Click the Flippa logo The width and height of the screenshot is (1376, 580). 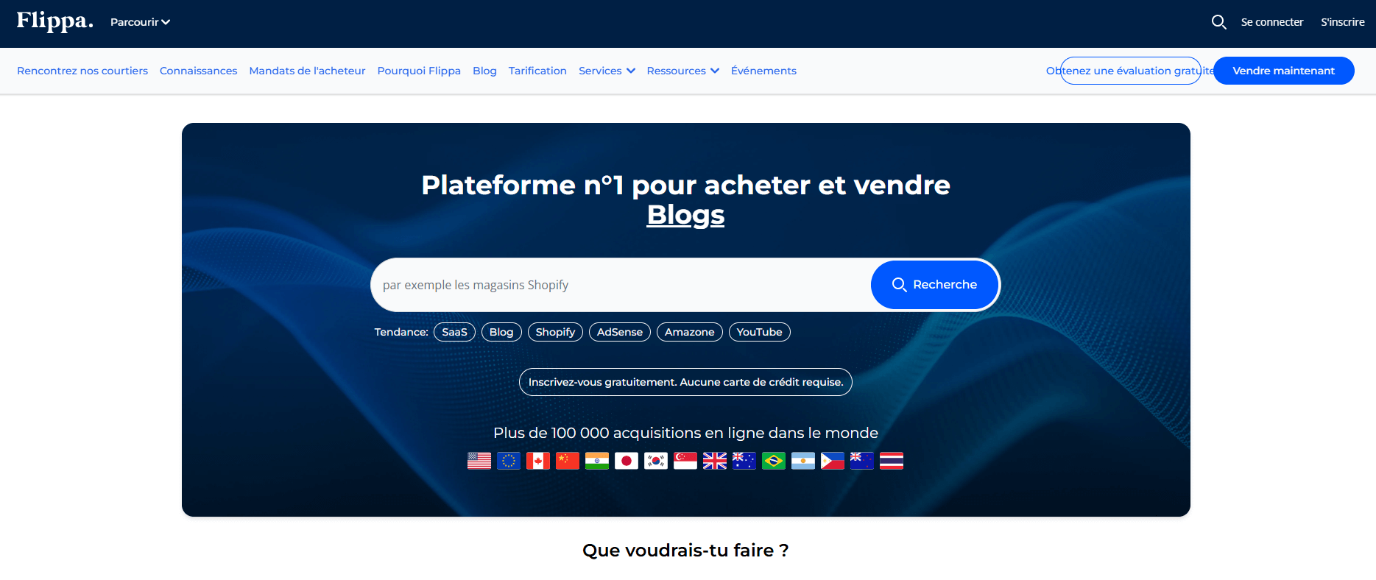[x=54, y=21]
